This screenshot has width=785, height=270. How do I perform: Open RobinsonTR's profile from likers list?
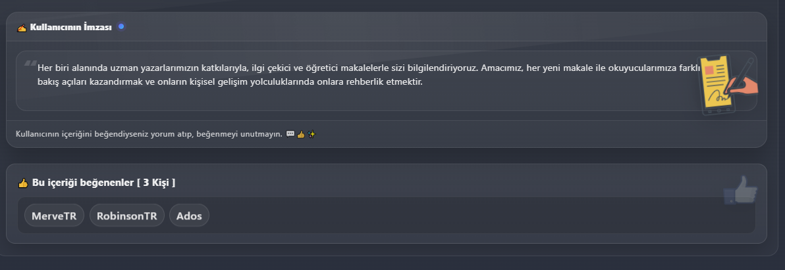point(126,215)
